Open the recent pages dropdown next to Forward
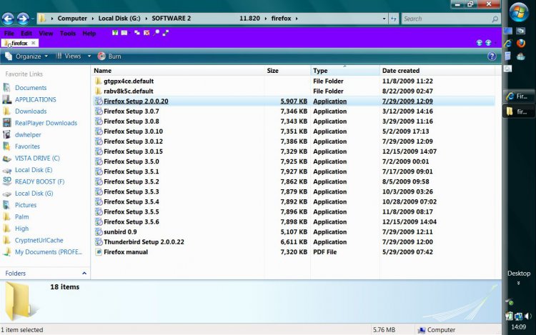The width and height of the screenshot is (536, 335). click(x=33, y=19)
